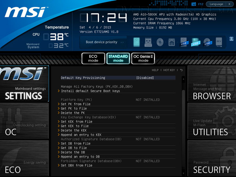Open the Language selector
The image size is (236, 177).
[216, 4]
